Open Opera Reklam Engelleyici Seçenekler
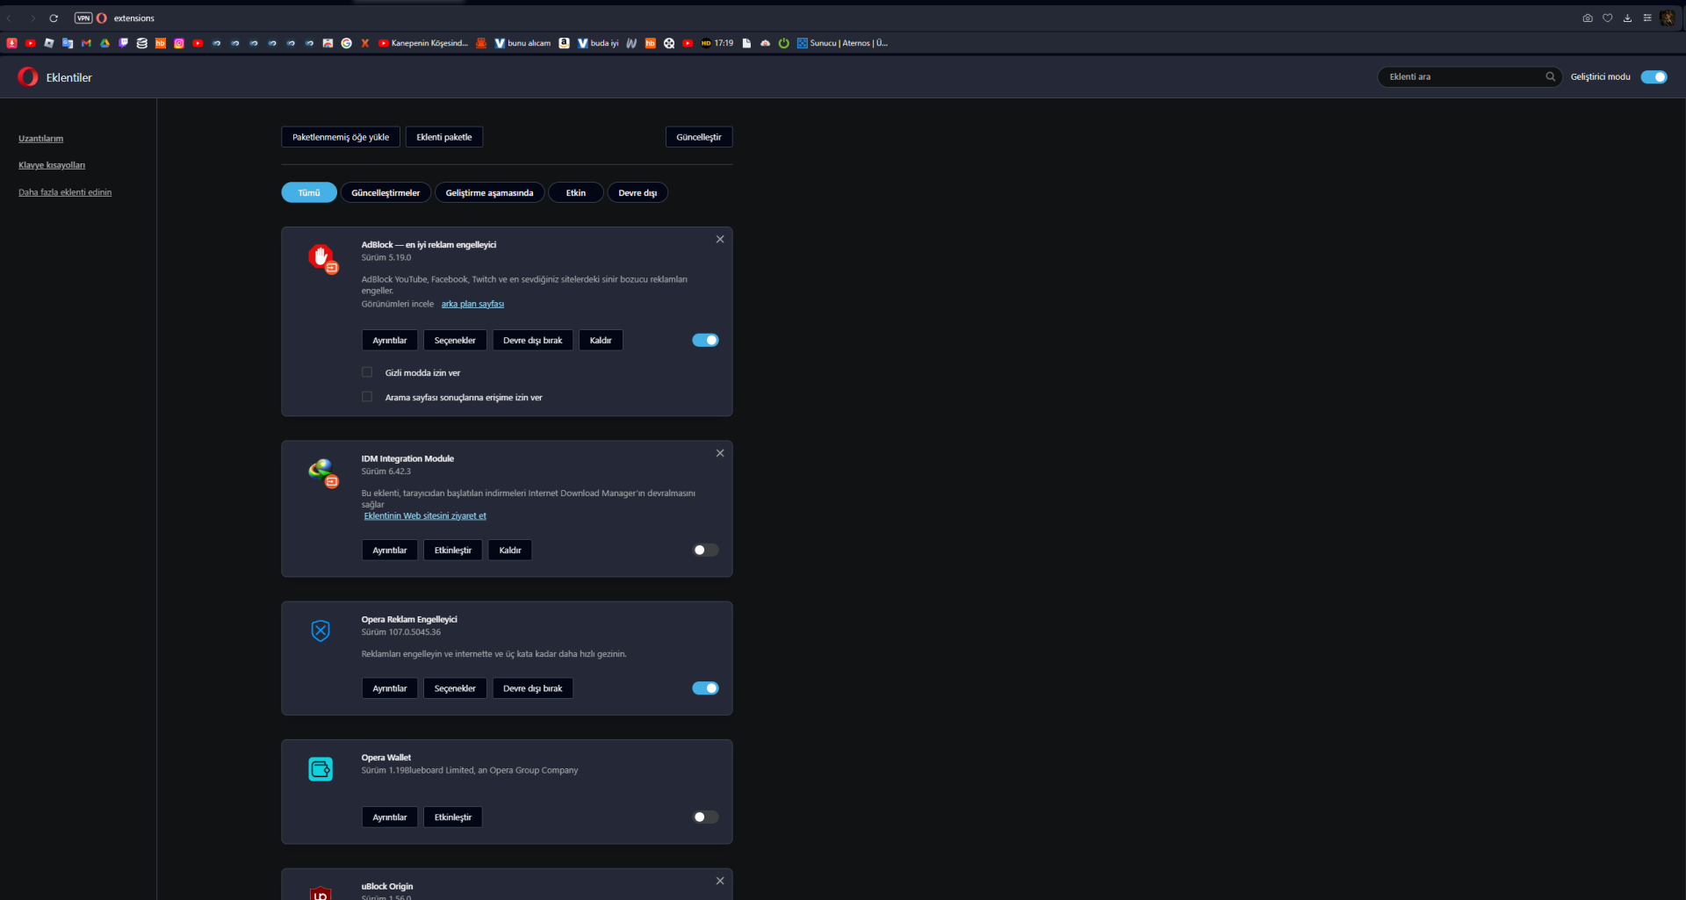 click(x=455, y=688)
